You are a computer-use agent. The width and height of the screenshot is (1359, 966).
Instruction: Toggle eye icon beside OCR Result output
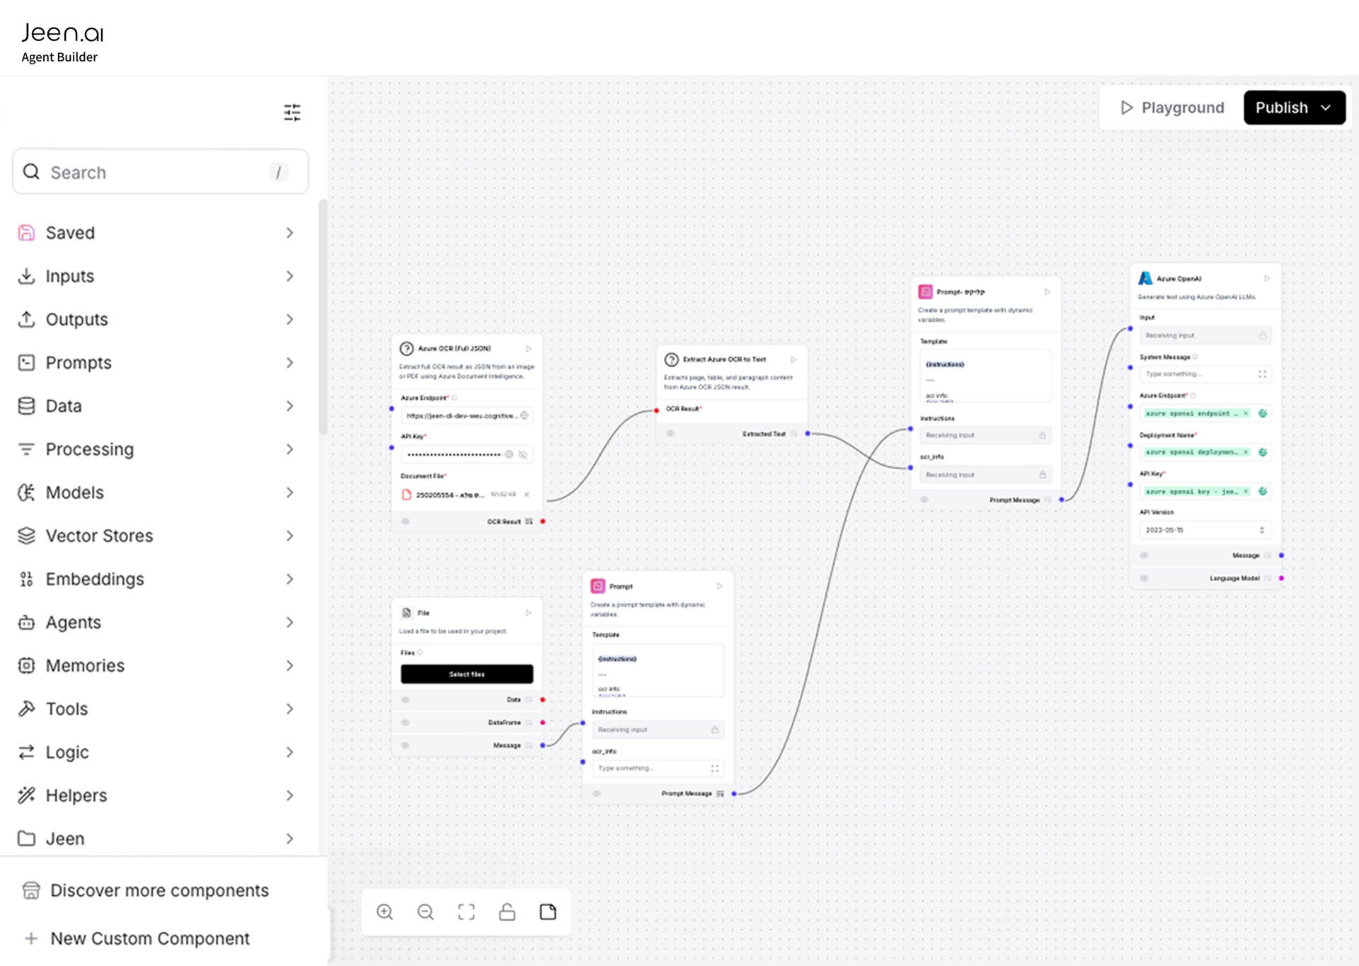tap(406, 522)
